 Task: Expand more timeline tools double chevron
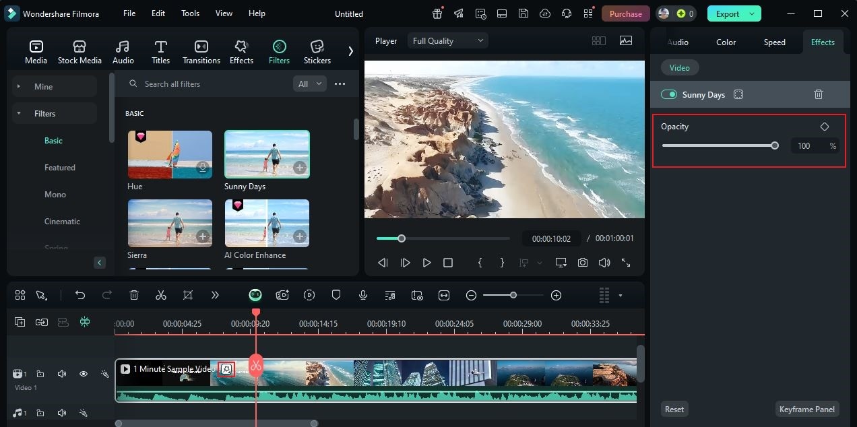click(x=215, y=295)
